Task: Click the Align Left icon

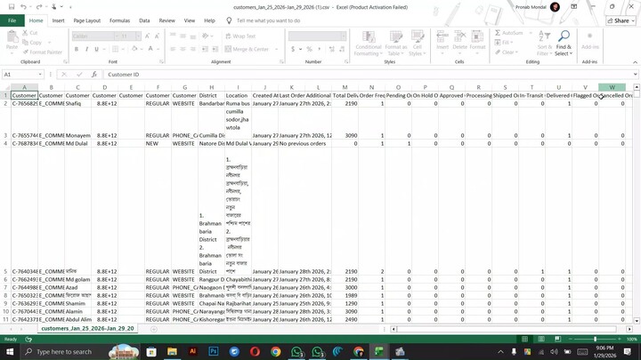Action: [x=173, y=49]
